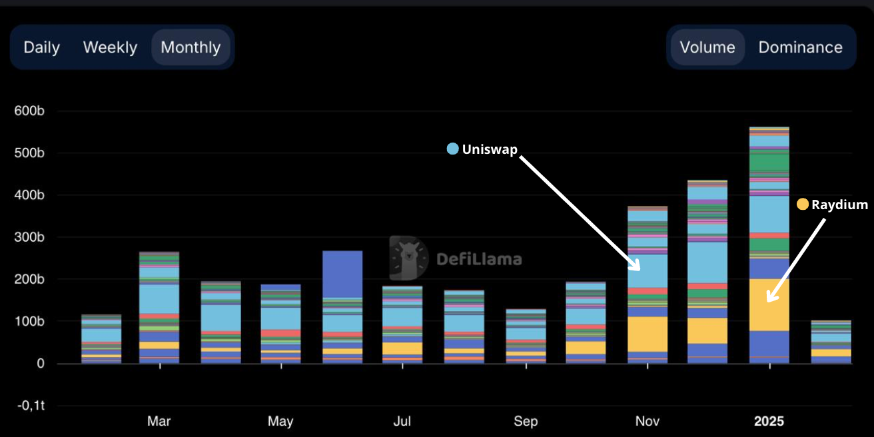Show the Volume chart view

pyautogui.click(x=707, y=47)
